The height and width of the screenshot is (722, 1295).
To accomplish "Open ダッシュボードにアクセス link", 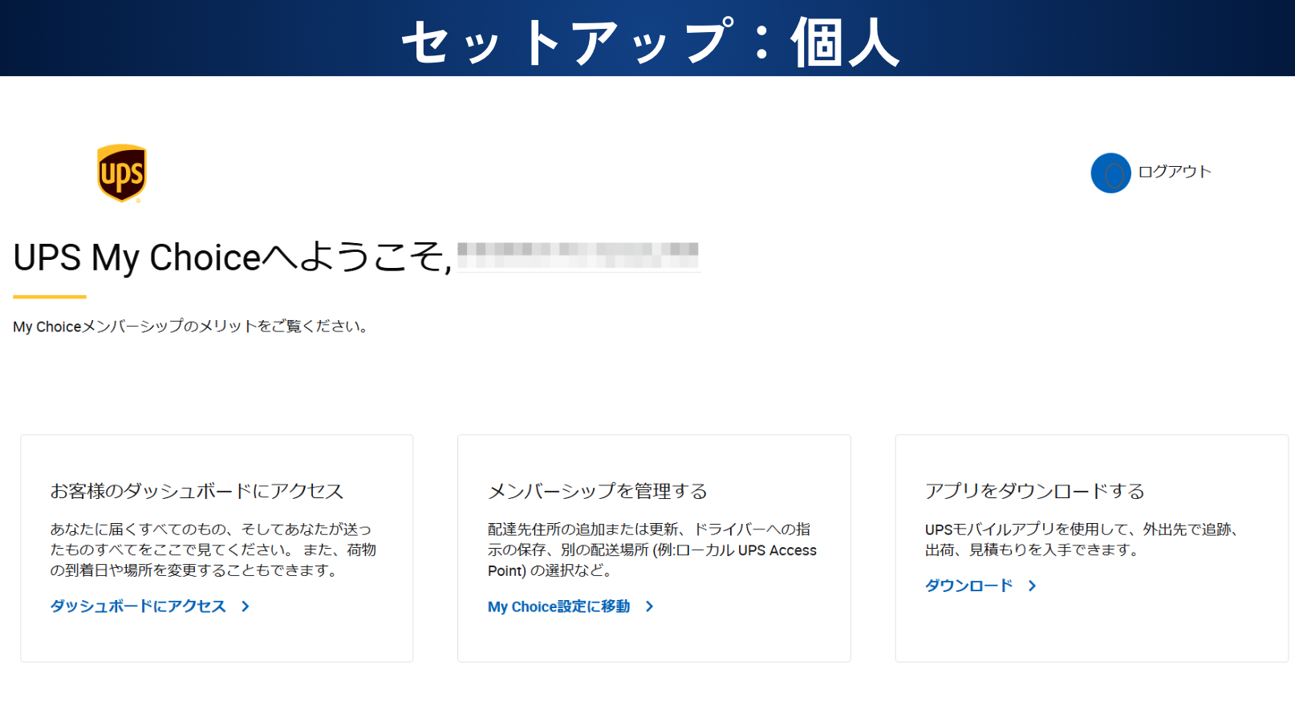I will 138,606.
